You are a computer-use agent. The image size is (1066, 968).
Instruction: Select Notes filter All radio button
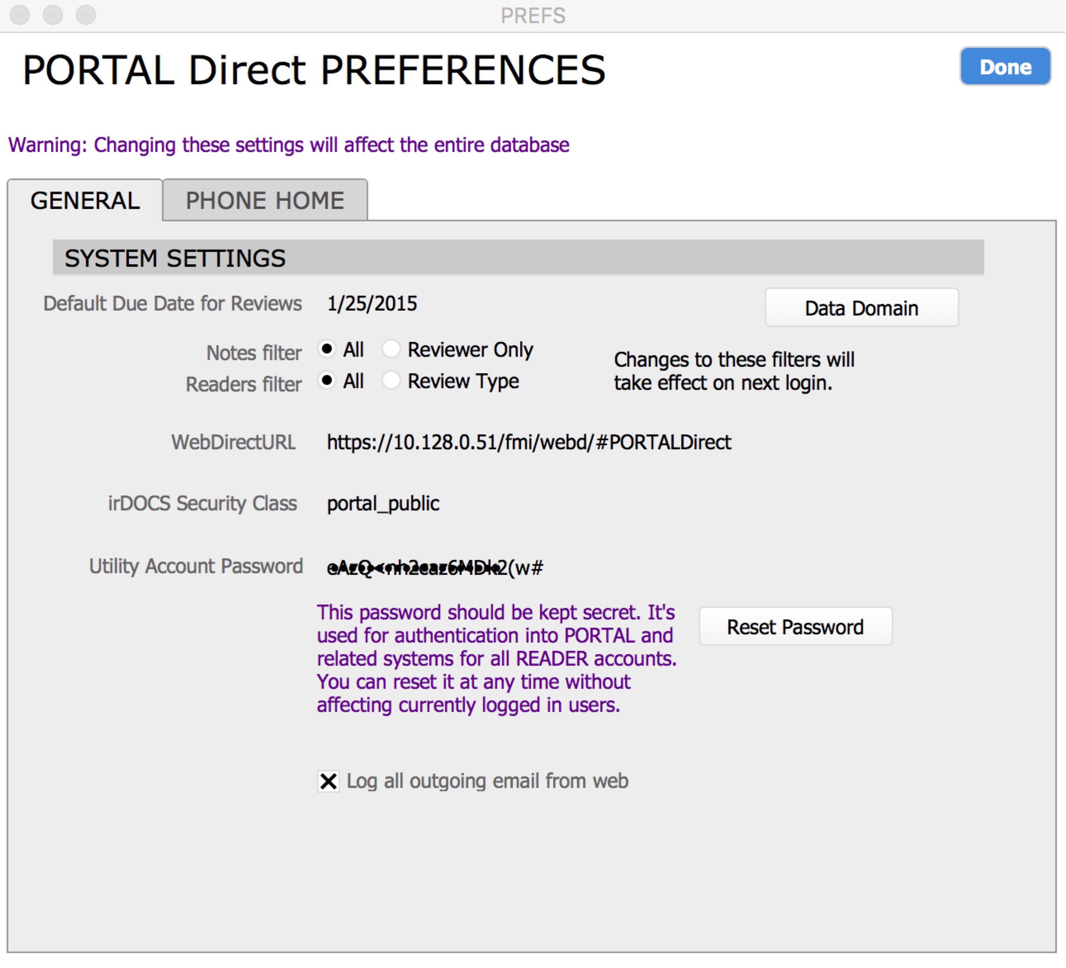327,349
